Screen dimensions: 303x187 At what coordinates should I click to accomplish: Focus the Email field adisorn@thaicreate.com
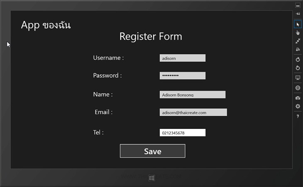[x=193, y=112]
